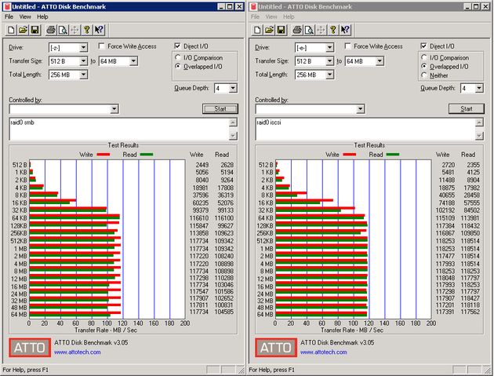Screen dimensions: 494x376
Task: Click the raid0 smb description text field
Action: point(120,129)
